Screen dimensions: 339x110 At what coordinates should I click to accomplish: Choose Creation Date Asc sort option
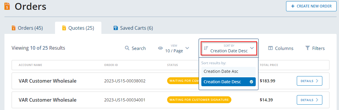(x=228, y=71)
